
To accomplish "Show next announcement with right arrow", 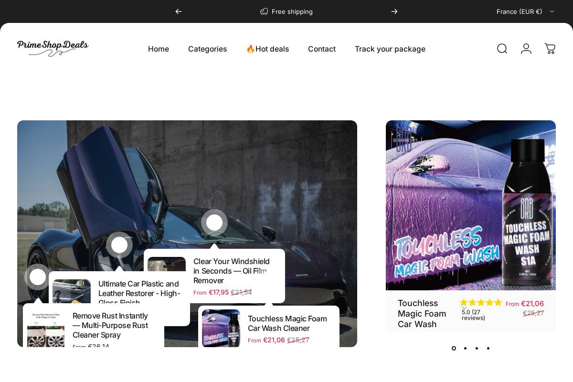I will tap(394, 11).
